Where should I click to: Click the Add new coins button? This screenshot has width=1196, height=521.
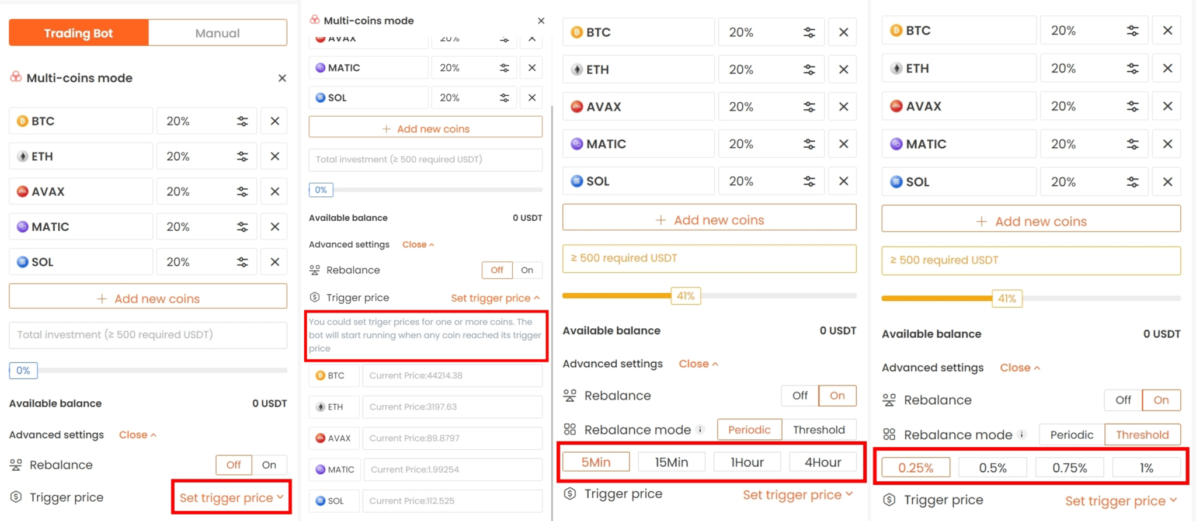(148, 298)
